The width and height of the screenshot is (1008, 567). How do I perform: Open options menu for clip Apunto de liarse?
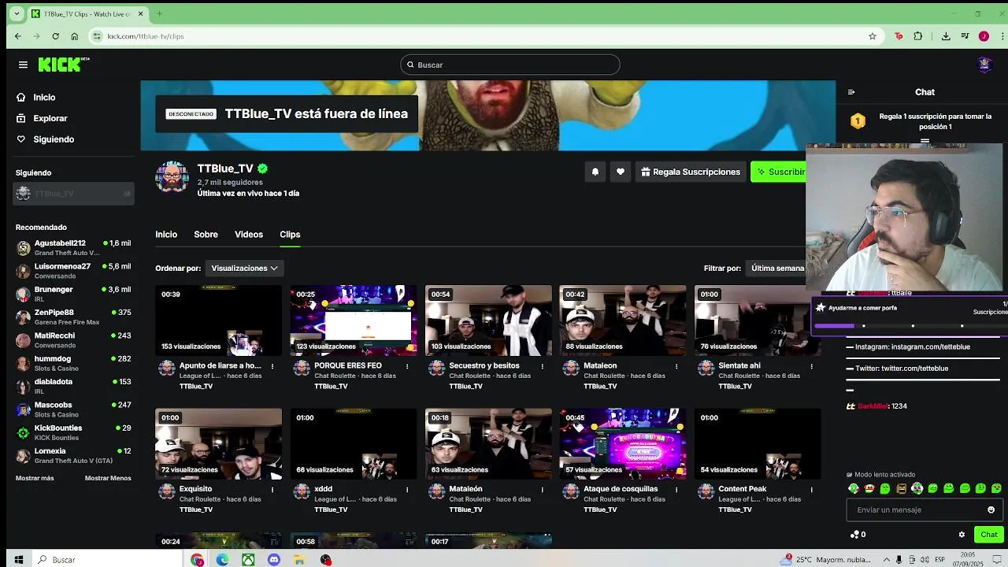pos(272,366)
